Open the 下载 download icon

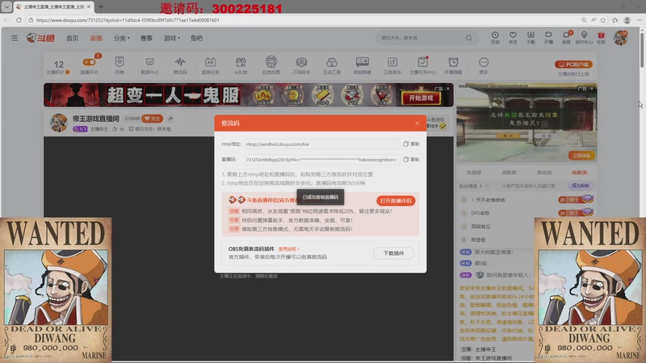(x=531, y=37)
